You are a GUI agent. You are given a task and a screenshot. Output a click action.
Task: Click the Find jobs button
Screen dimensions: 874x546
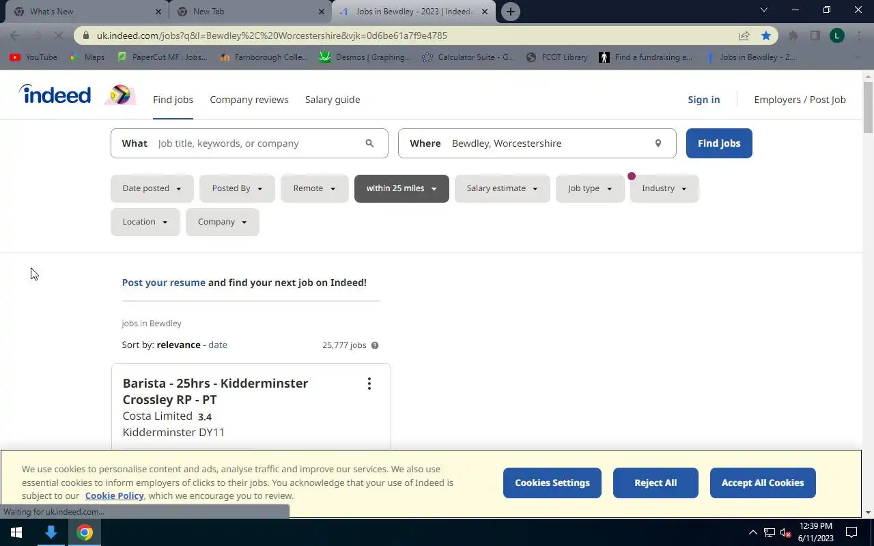click(719, 143)
